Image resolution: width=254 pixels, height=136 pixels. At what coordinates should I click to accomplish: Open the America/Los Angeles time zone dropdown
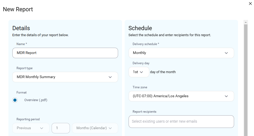click(x=181, y=96)
